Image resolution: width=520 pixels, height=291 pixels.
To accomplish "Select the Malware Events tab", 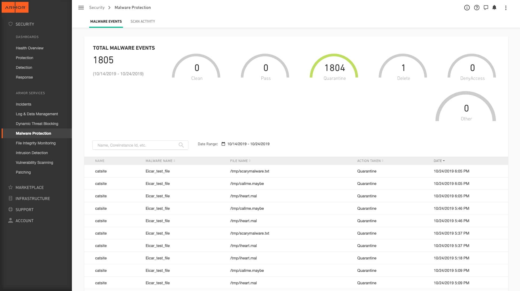I will point(106,21).
